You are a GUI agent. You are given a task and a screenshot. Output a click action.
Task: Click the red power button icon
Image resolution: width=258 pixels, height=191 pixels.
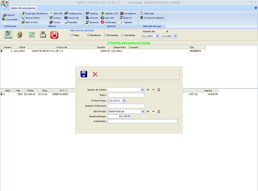54,35
